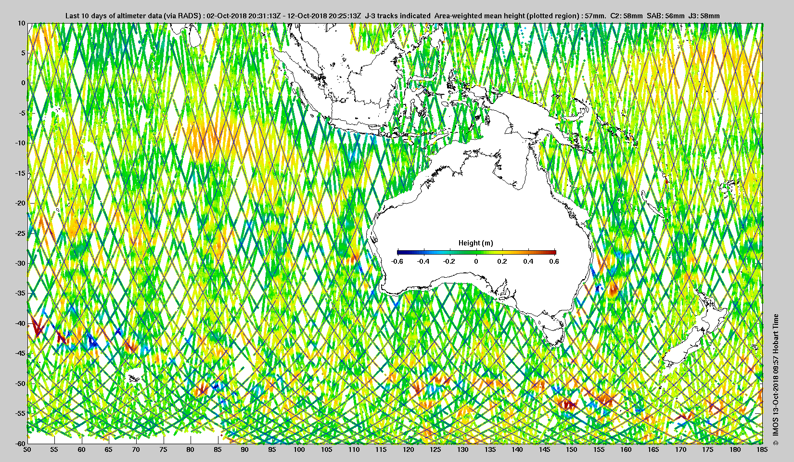Click the latitude axis label "-20"
794x462 pixels.
(20, 203)
